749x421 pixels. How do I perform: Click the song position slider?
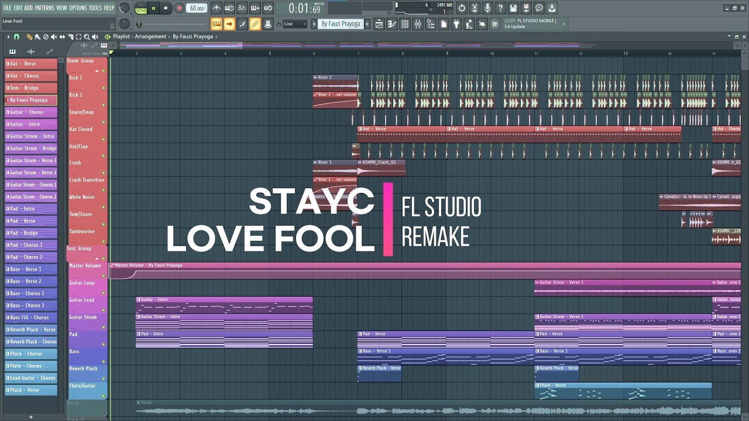point(170,24)
